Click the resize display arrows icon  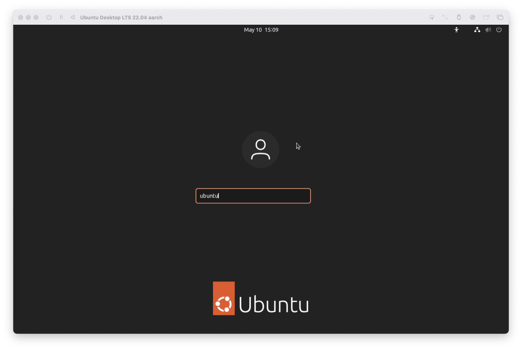click(x=445, y=17)
